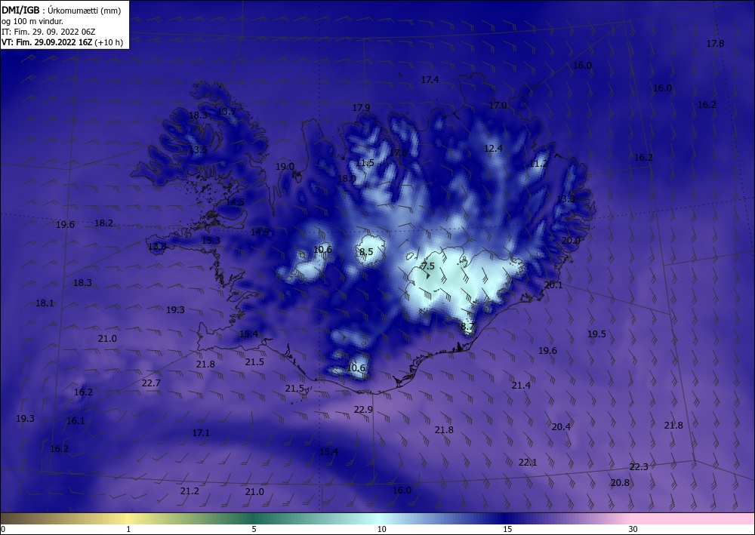Click the 20.1 value on the map
This screenshot has height=535, width=755.
(553, 285)
